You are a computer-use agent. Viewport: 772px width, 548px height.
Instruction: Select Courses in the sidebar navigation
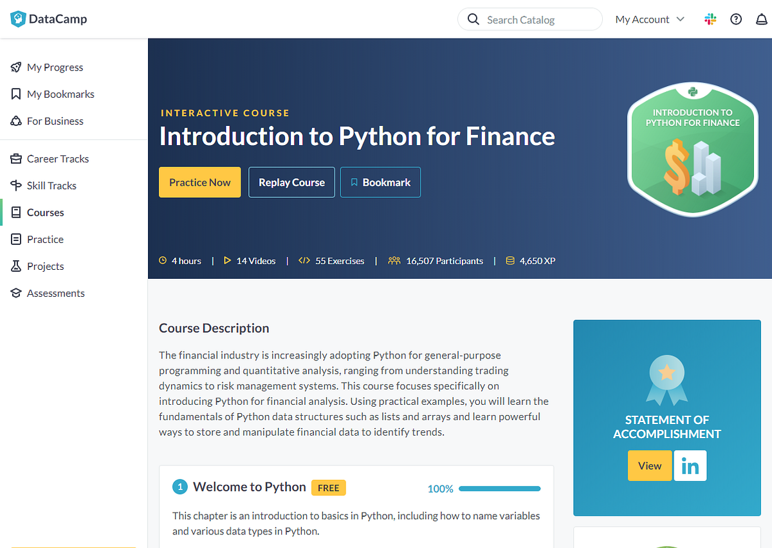(45, 212)
